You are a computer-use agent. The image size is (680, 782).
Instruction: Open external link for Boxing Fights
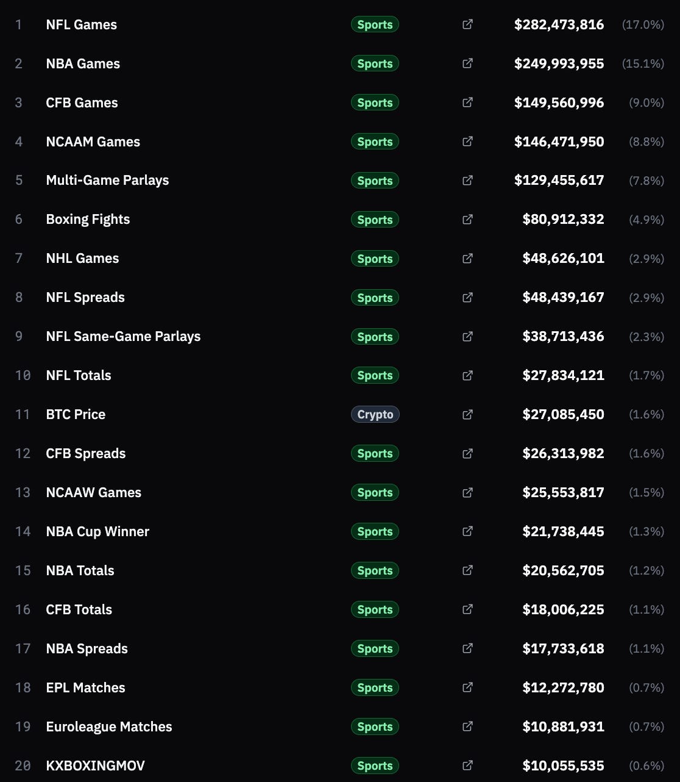point(467,219)
